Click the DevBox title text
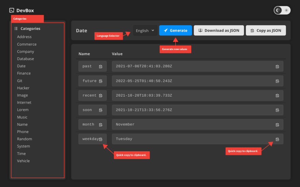The image size is (300, 187). (x=25, y=11)
